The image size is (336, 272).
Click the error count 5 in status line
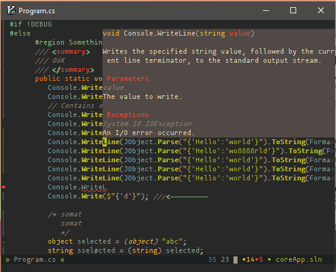tap(261, 260)
